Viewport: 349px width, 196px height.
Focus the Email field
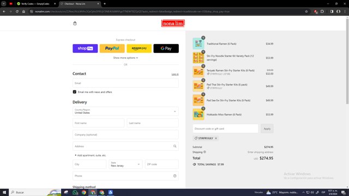click(125, 83)
